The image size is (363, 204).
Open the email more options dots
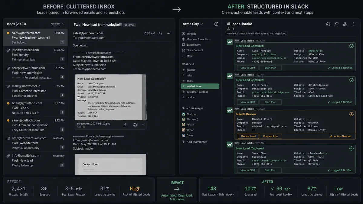168,33
